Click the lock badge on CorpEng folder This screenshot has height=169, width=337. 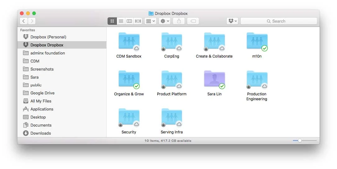tap(163, 49)
